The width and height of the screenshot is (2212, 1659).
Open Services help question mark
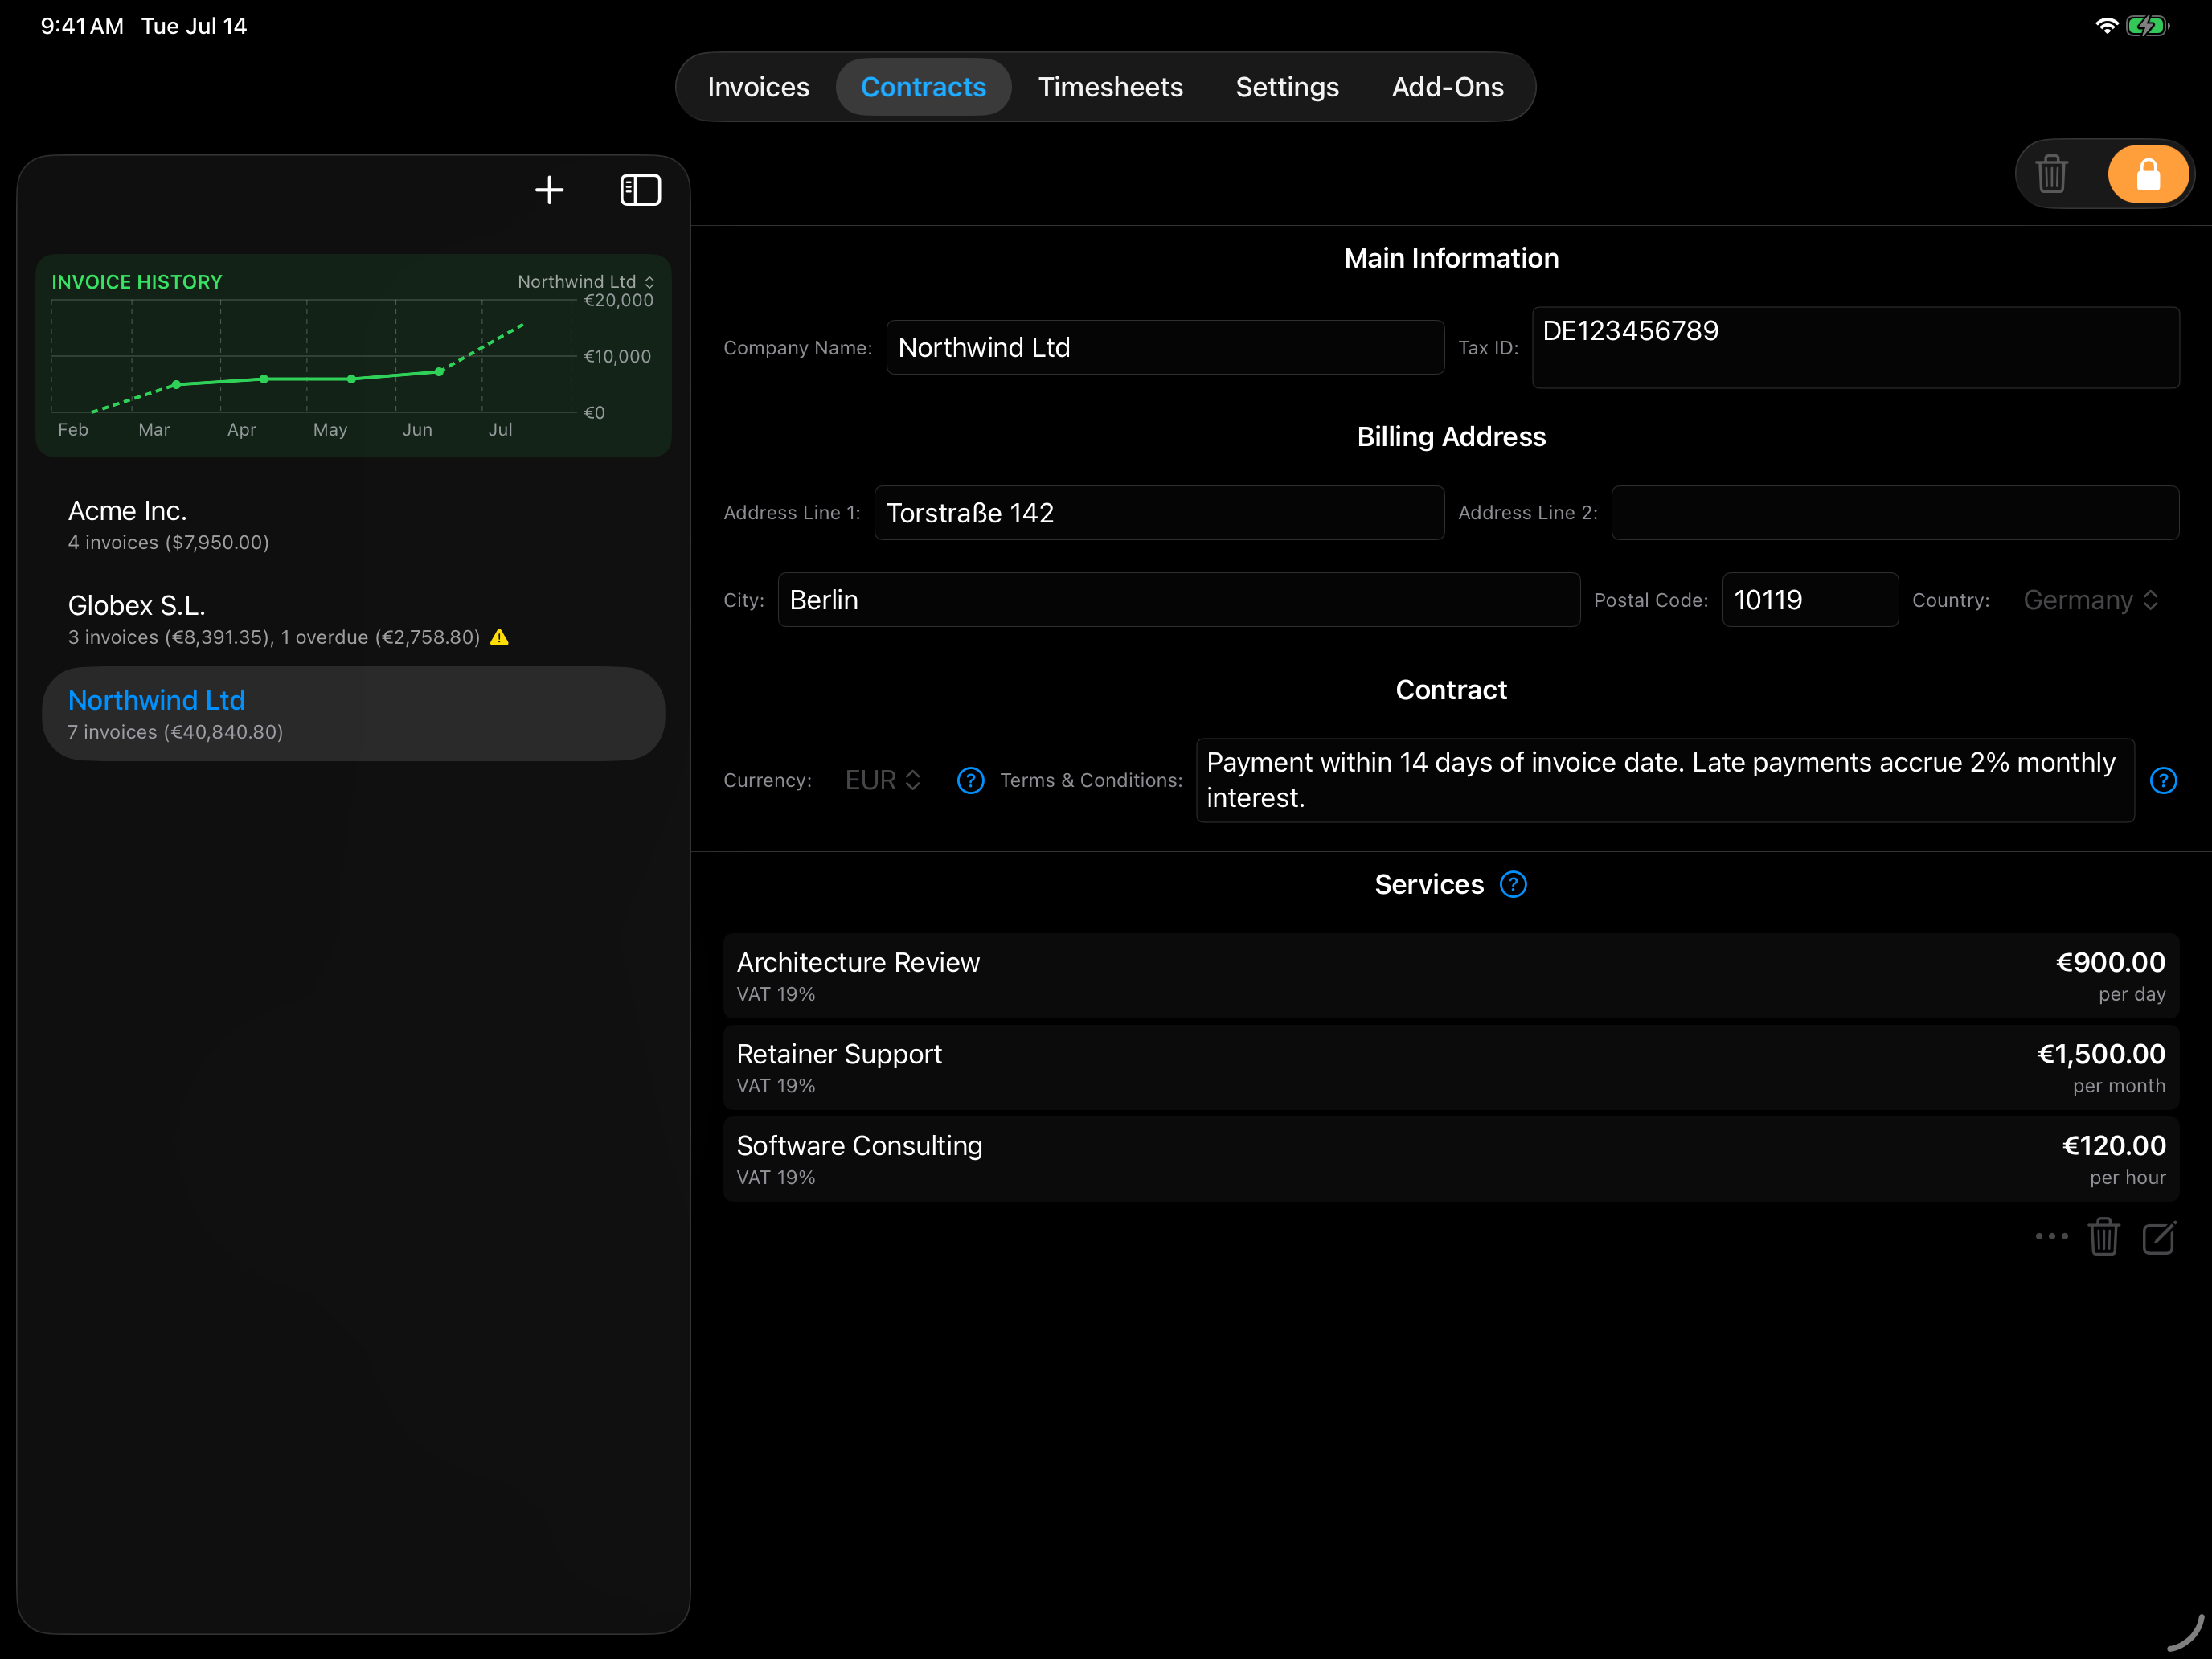tap(1513, 884)
